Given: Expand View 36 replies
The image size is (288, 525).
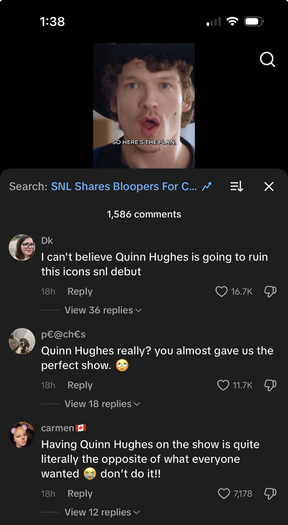Looking at the screenshot, I should point(103,310).
